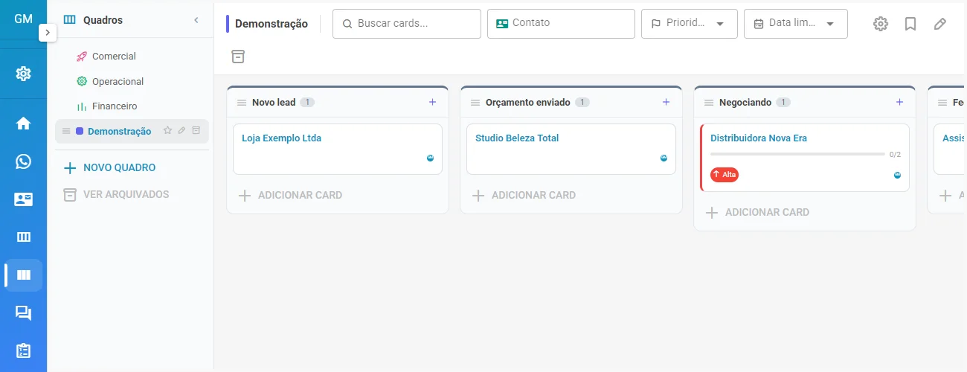This screenshot has height=372, width=967.
Task: Go to the home icon in sidebar
Action: point(23,124)
